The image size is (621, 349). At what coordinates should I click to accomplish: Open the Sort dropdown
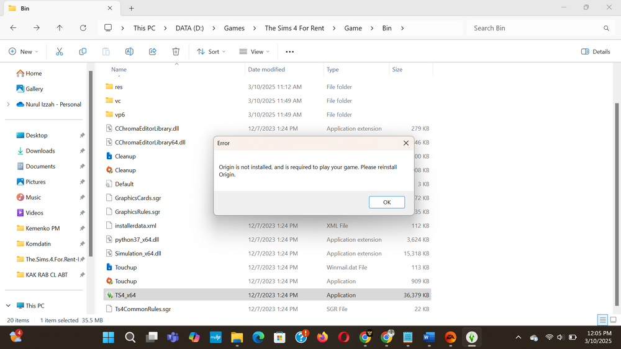[211, 51]
